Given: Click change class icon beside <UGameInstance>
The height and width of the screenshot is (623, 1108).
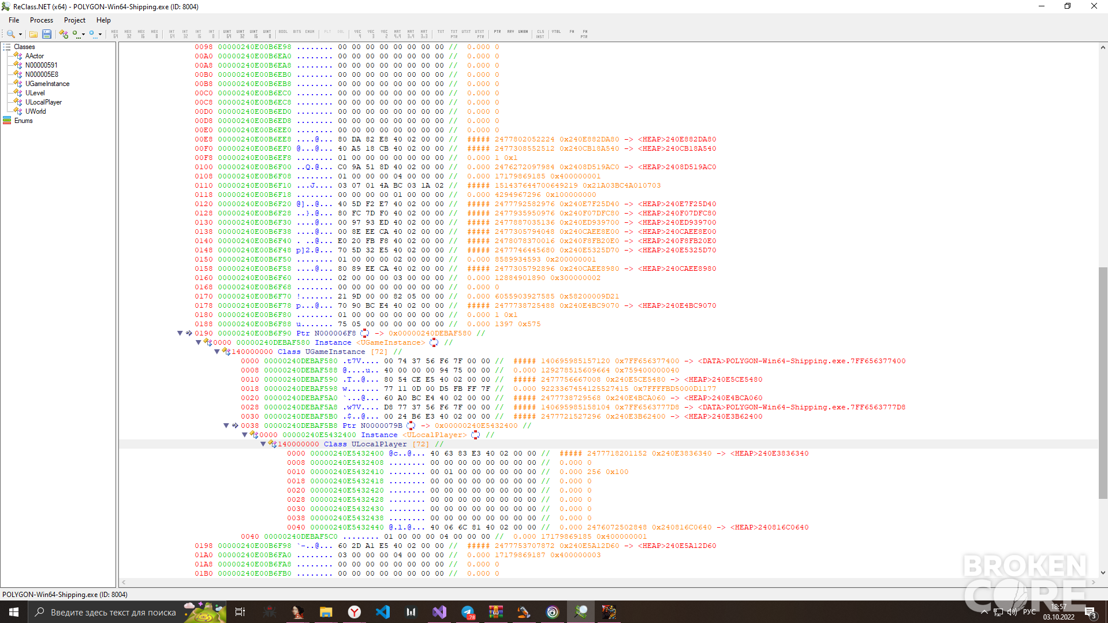Looking at the screenshot, I should tap(434, 342).
